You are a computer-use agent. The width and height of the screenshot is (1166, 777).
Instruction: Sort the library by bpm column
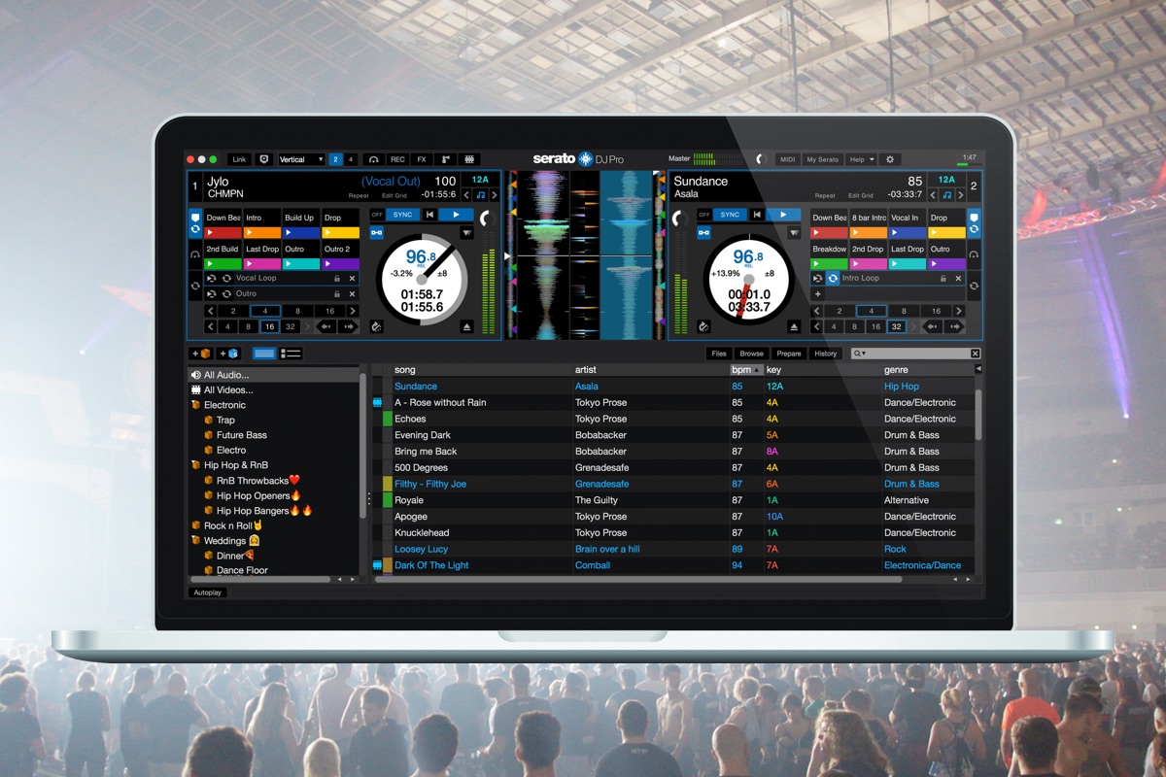click(x=746, y=370)
